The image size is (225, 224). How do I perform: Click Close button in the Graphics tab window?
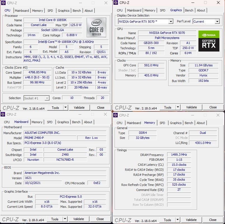[x=213, y=107]
